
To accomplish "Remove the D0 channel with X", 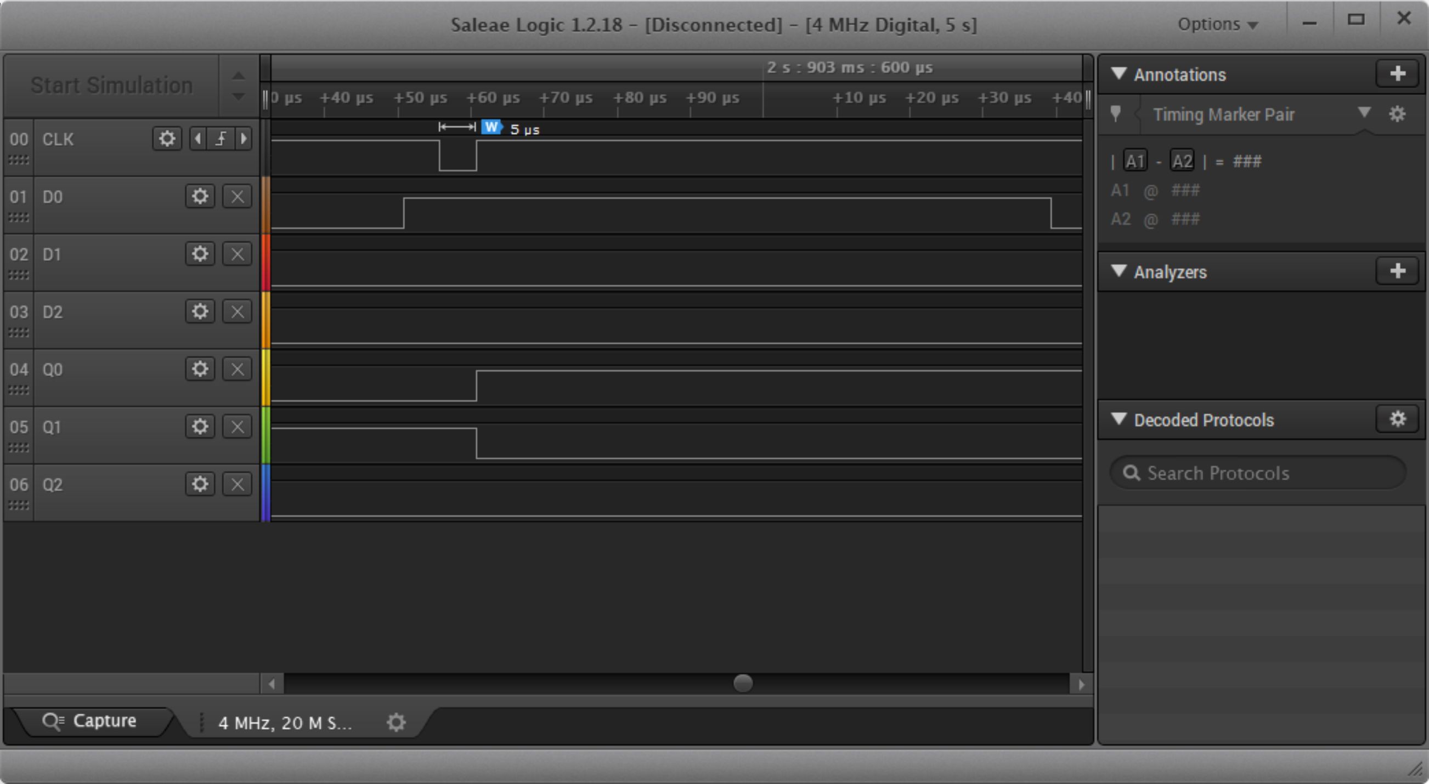I will coord(237,196).
